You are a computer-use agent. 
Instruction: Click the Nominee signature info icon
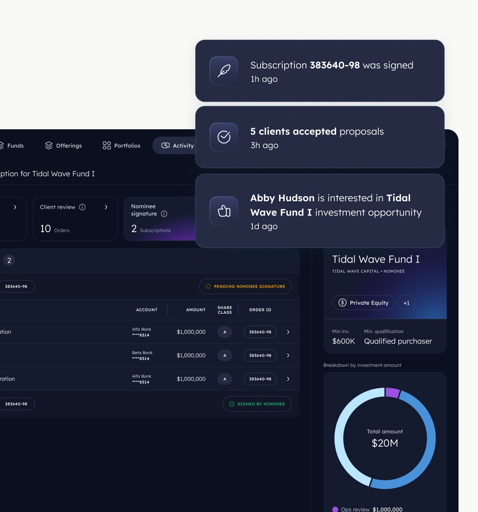point(164,214)
